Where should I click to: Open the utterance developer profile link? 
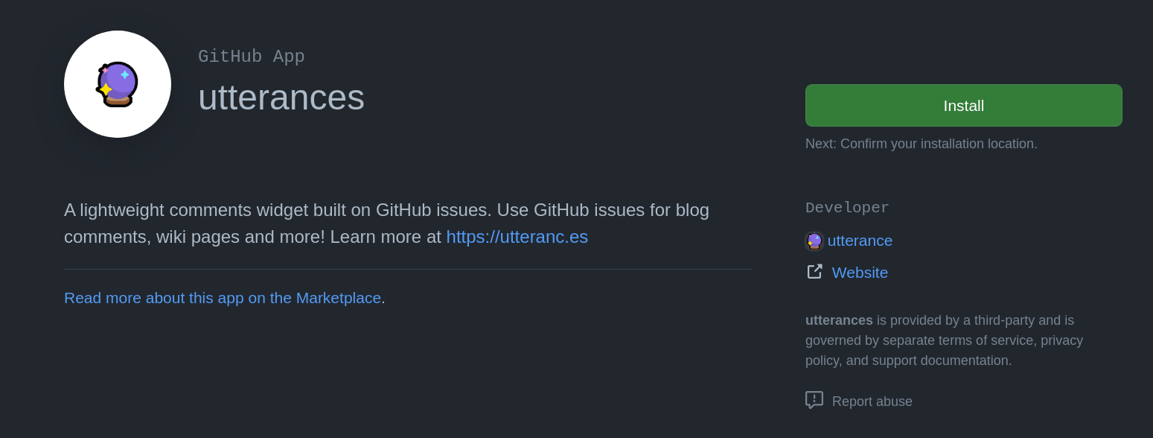tap(860, 241)
